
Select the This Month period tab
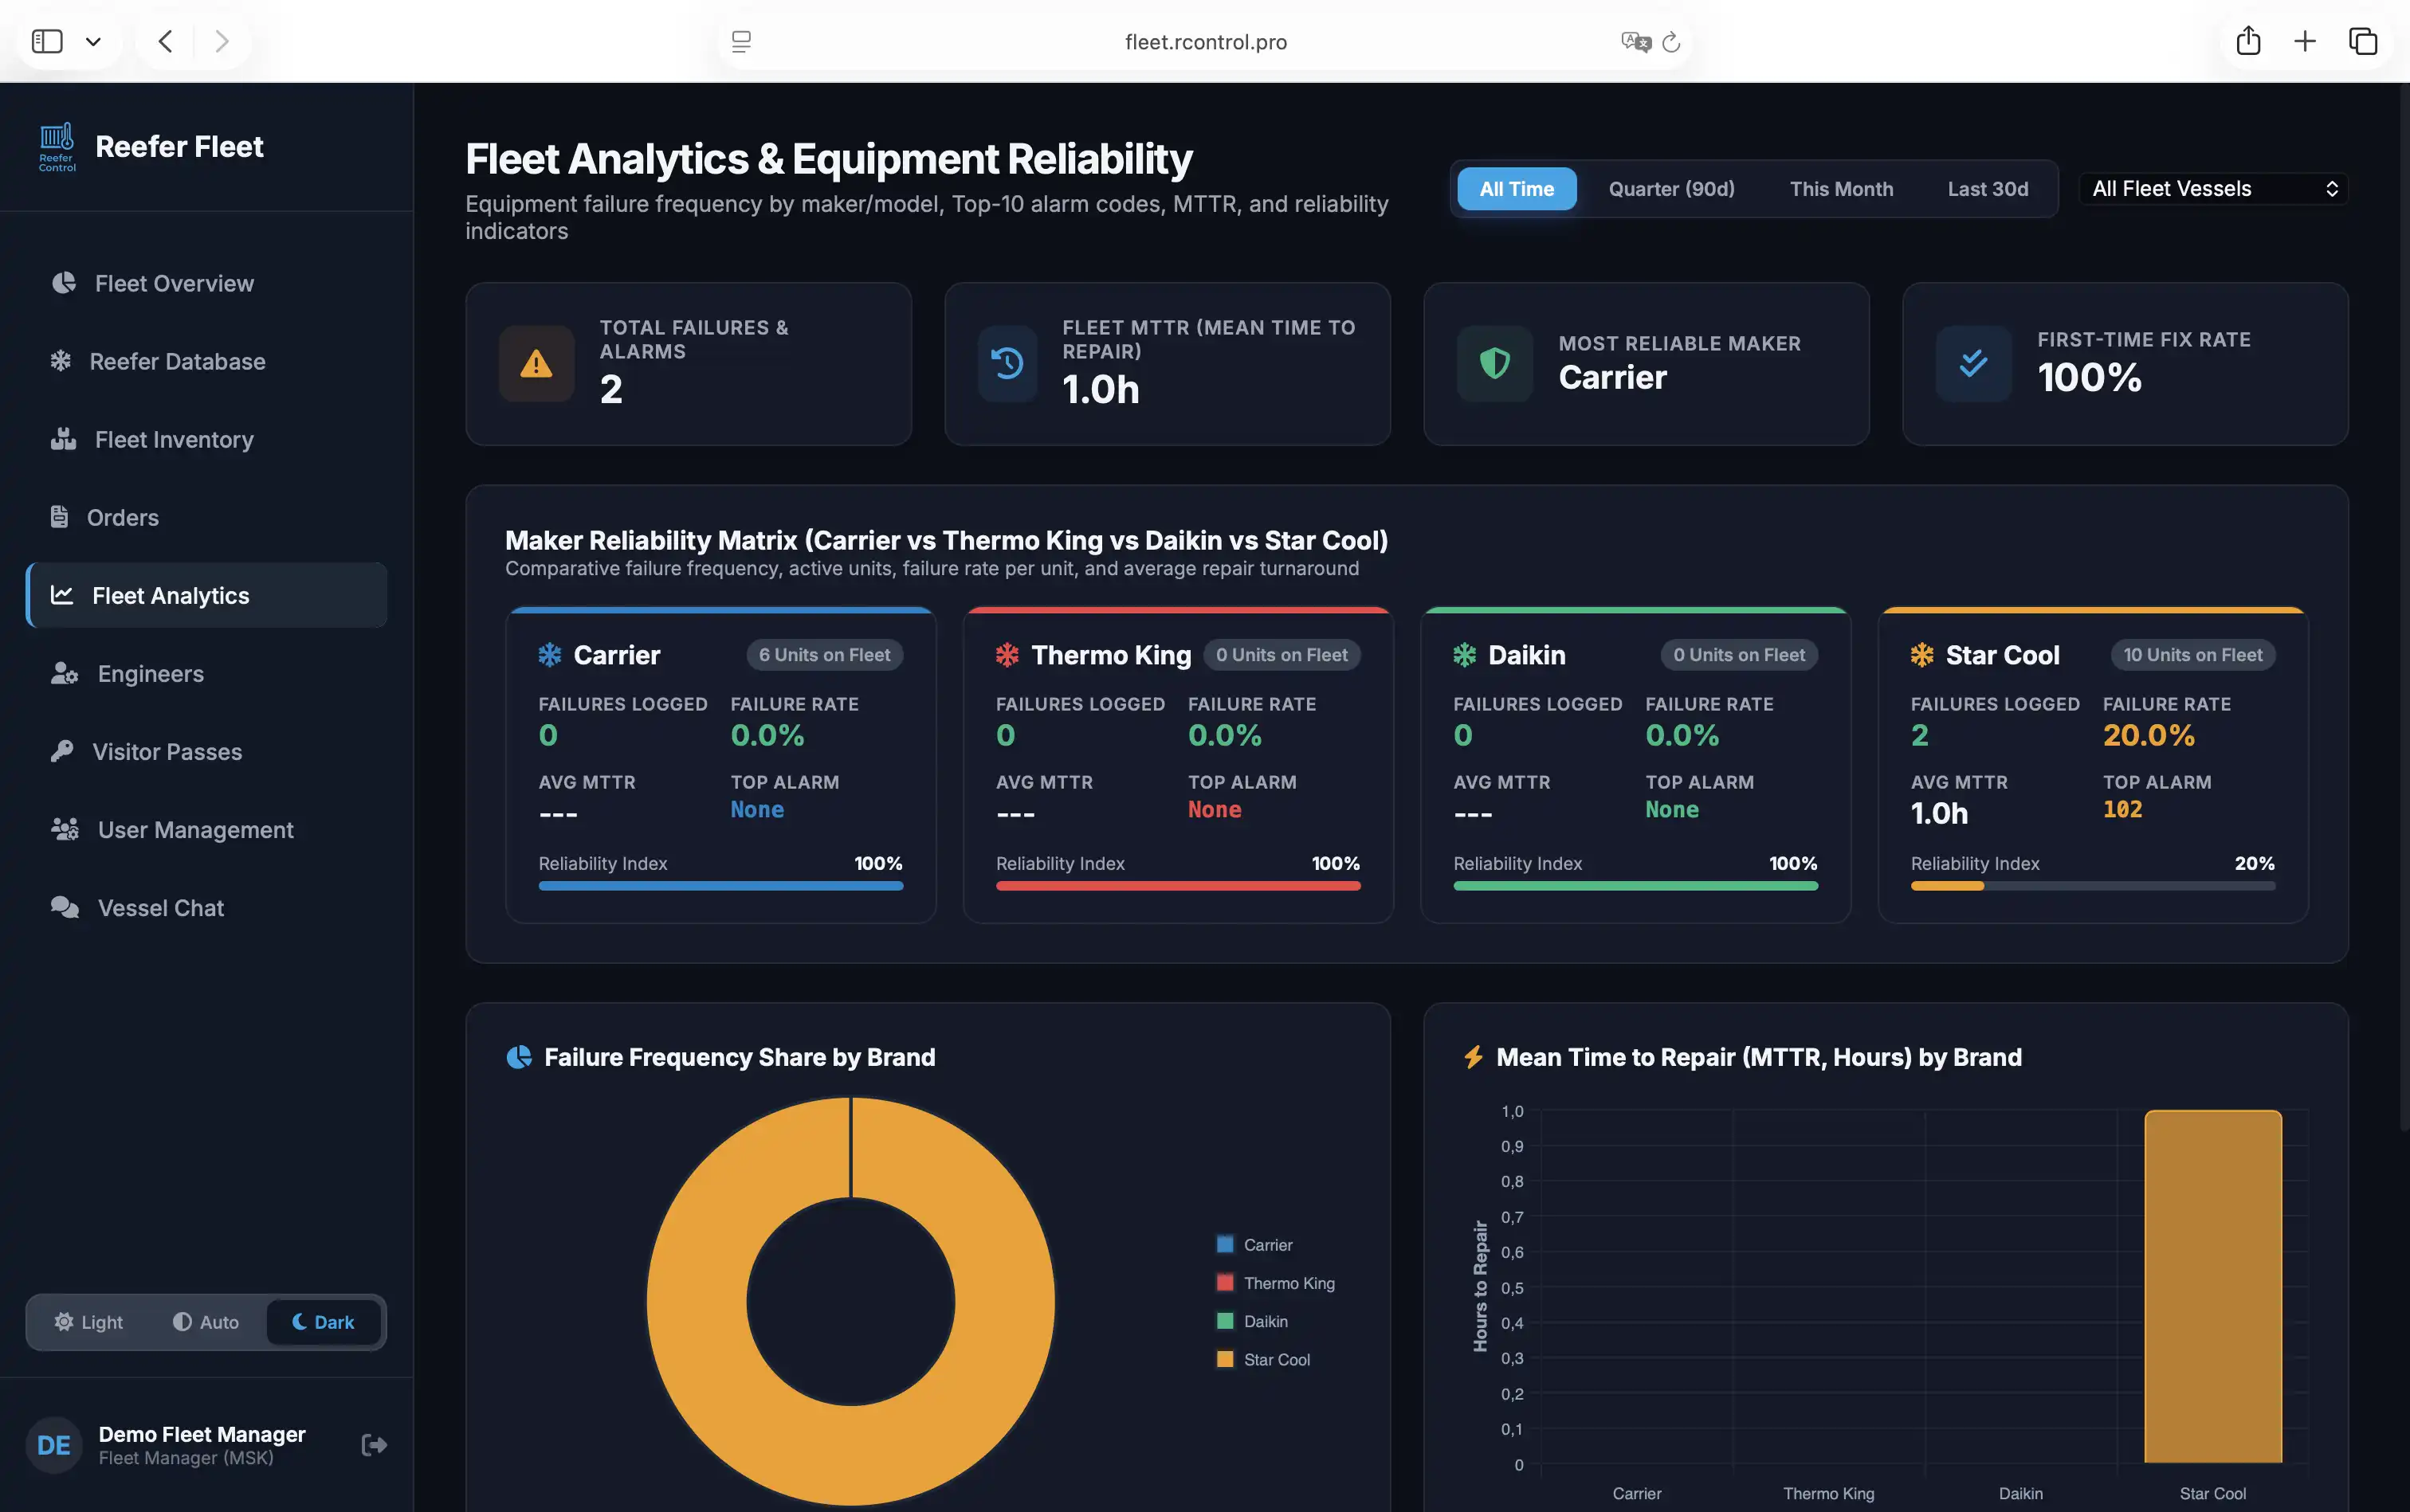1841,189
